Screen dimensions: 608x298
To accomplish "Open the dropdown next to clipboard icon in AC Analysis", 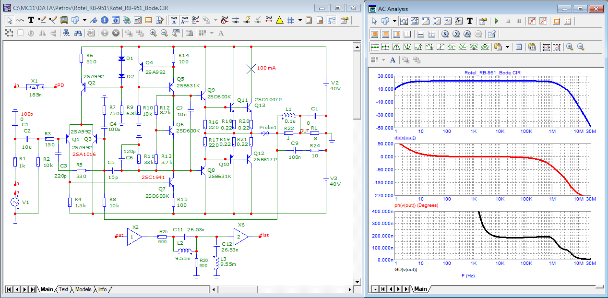I will coord(507,47).
